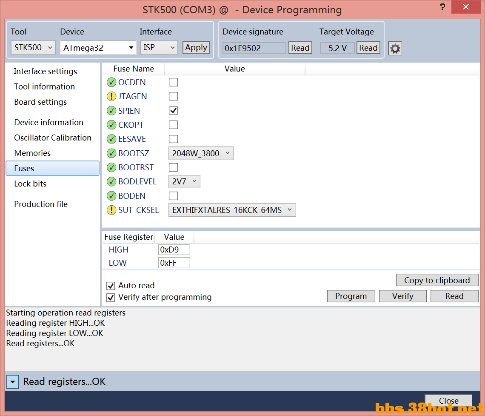Click the BODLEVEL fuse name
Screen dimensions: 485x416
[138, 182]
